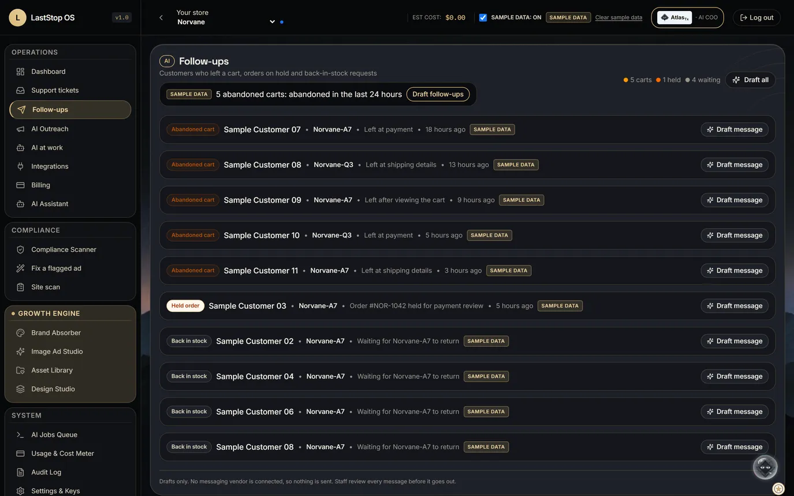Draft message for Sample Customer 03
The image size is (794, 496).
click(735, 305)
